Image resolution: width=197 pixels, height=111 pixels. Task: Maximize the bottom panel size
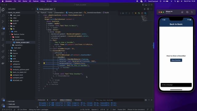pyautogui.click(x=149, y=100)
